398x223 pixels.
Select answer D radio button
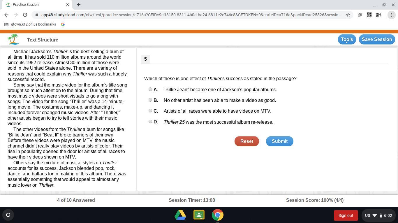pyautogui.click(x=150, y=121)
